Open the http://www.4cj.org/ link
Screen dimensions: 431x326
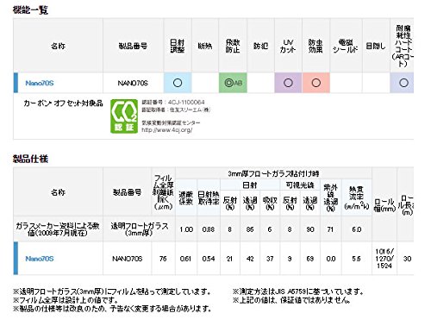point(167,130)
